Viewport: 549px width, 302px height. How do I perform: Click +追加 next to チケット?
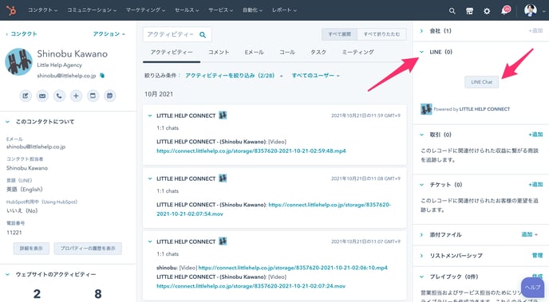pyautogui.click(x=535, y=185)
